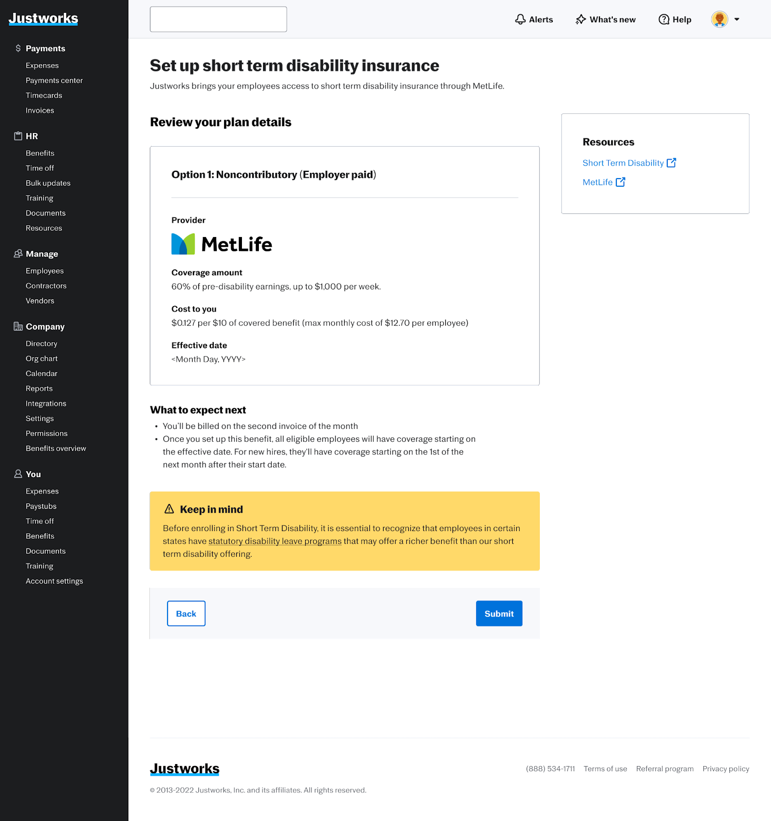Open What's new sparkle icon

[x=581, y=19]
